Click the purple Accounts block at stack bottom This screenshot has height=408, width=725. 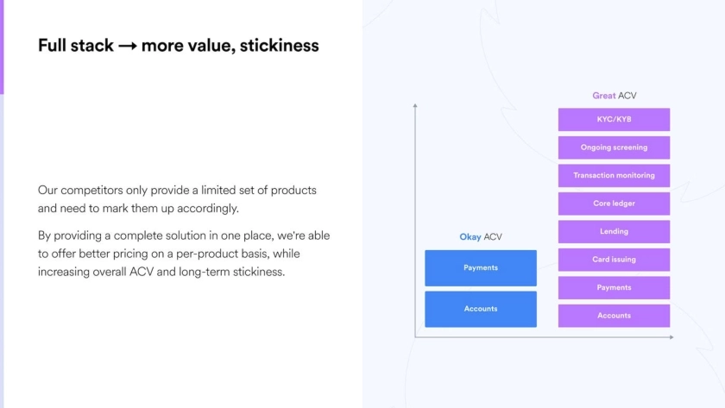tap(614, 316)
